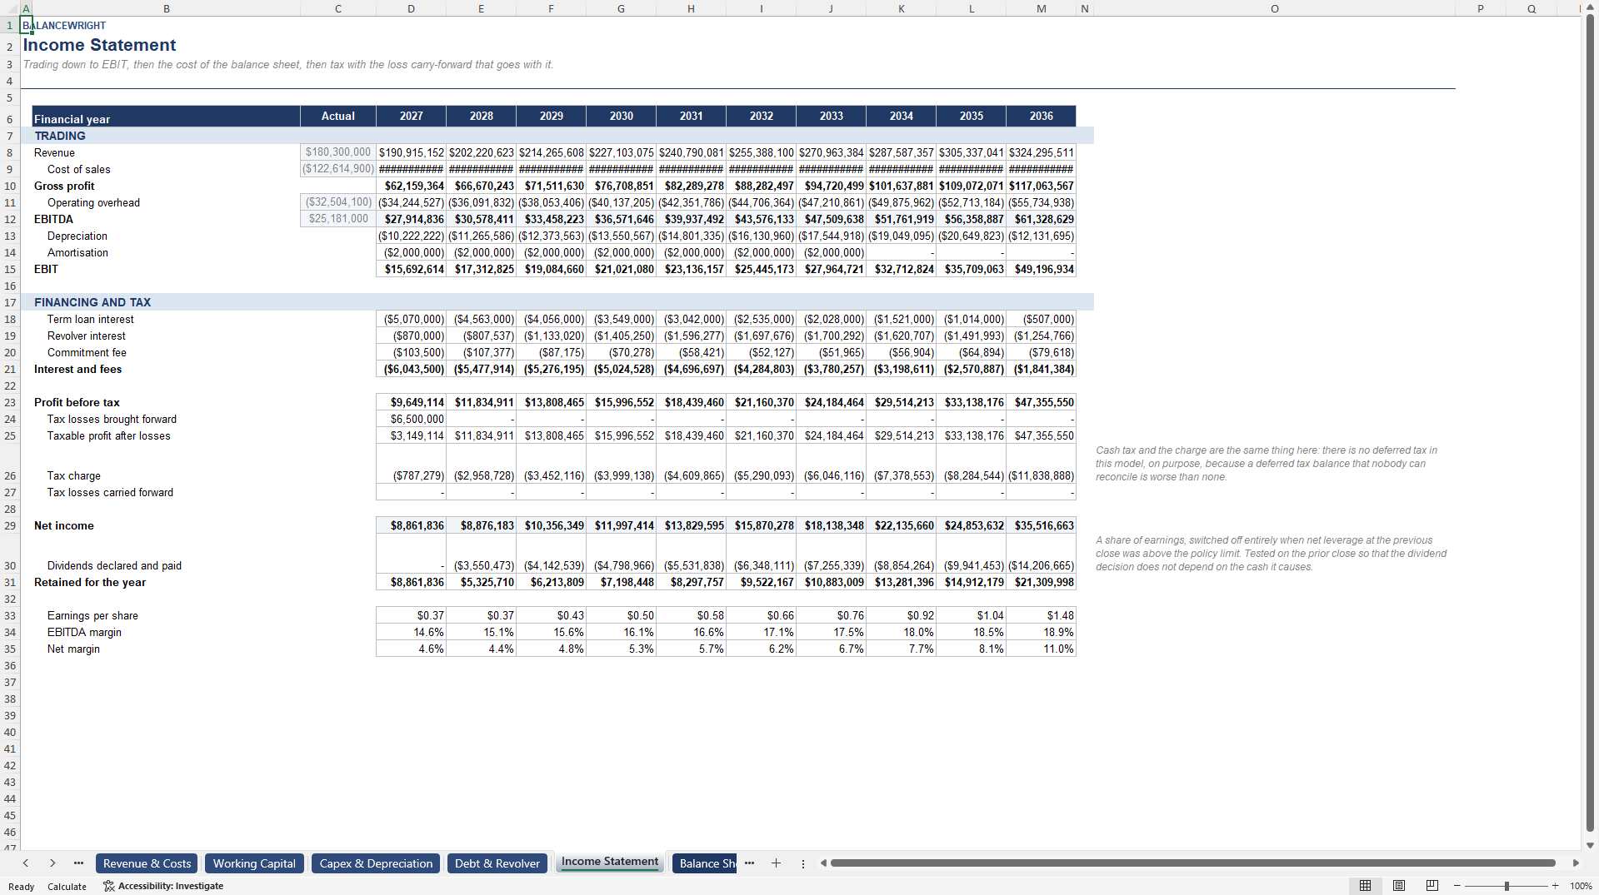
Task: Select the Revolver interest row label
Action: [x=86, y=336]
